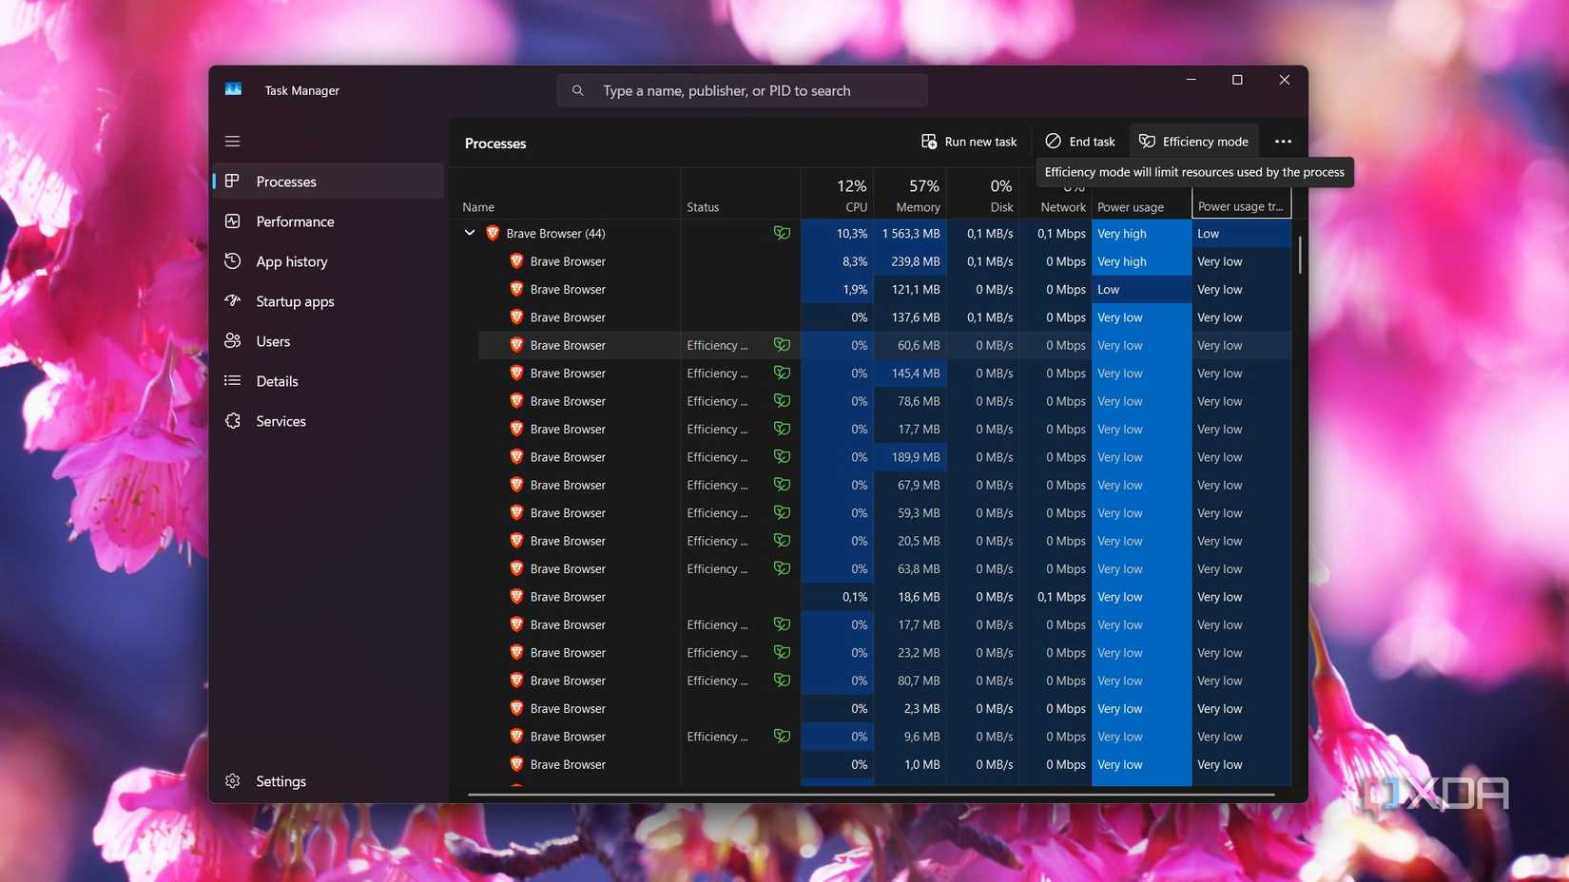
Task: Click the Brave icon on the 145,4 MB row
Action: point(516,373)
